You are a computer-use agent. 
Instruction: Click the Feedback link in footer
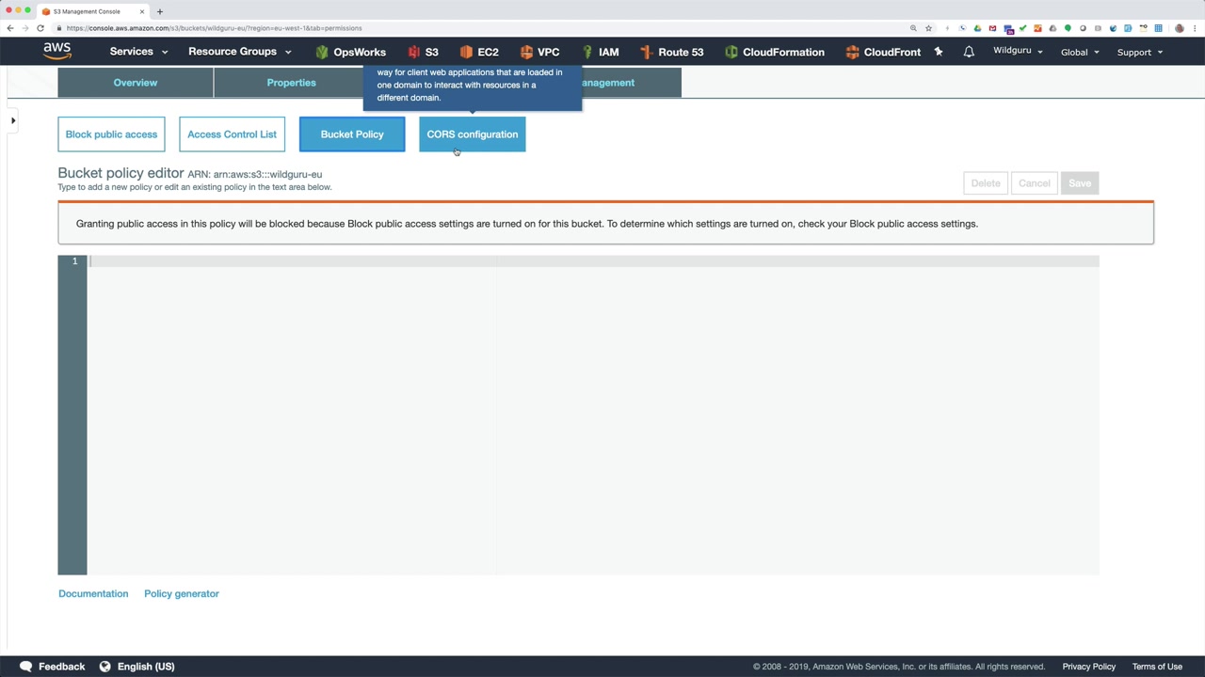coord(62,667)
